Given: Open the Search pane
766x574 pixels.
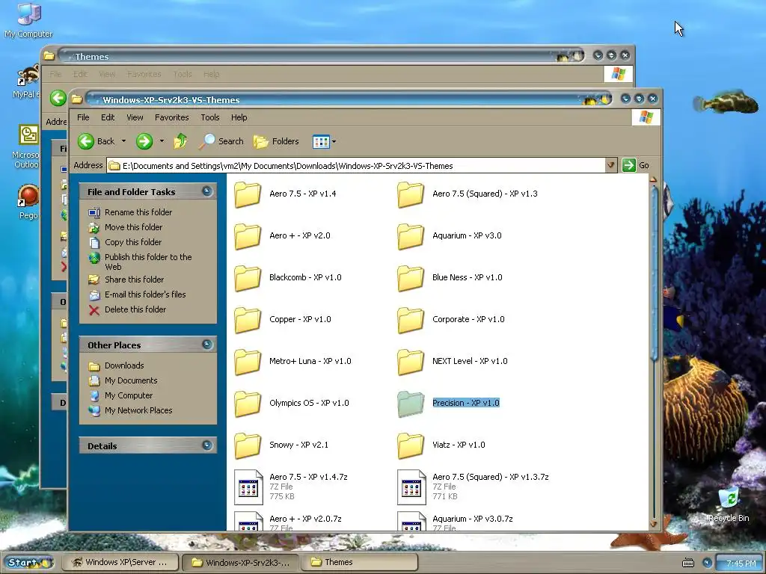Looking at the screenshot, I should point(221,141).
